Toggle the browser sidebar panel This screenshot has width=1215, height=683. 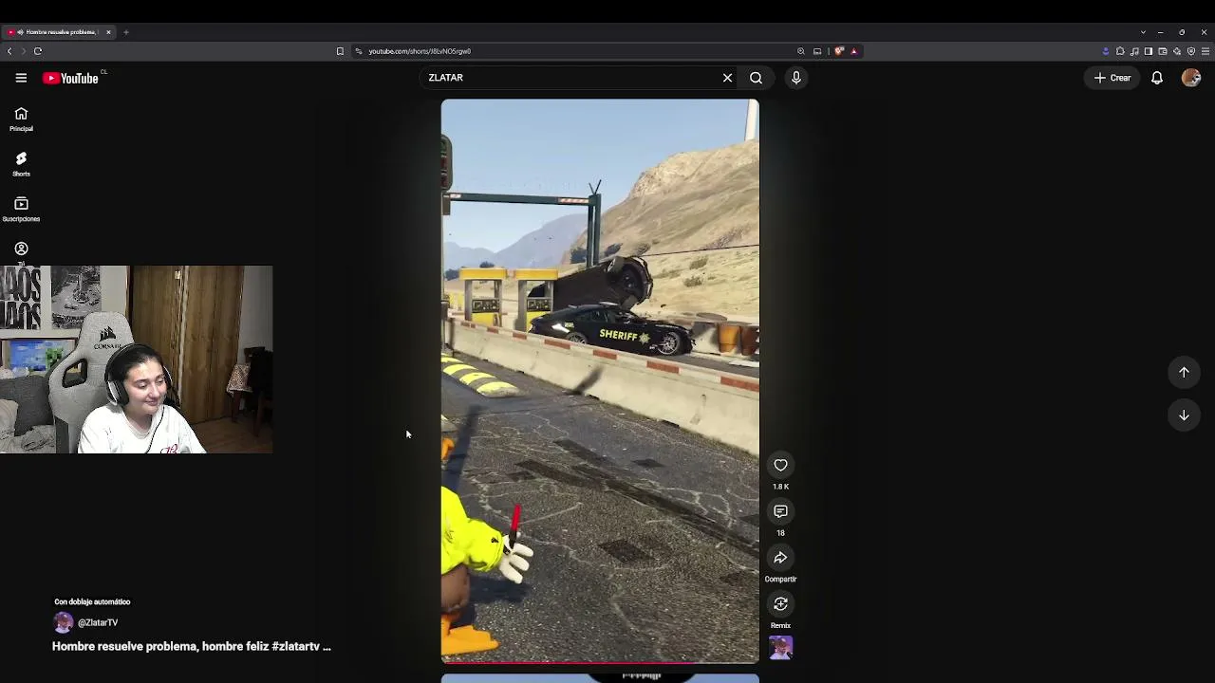pyautogui.click(x=1149, y=51)
